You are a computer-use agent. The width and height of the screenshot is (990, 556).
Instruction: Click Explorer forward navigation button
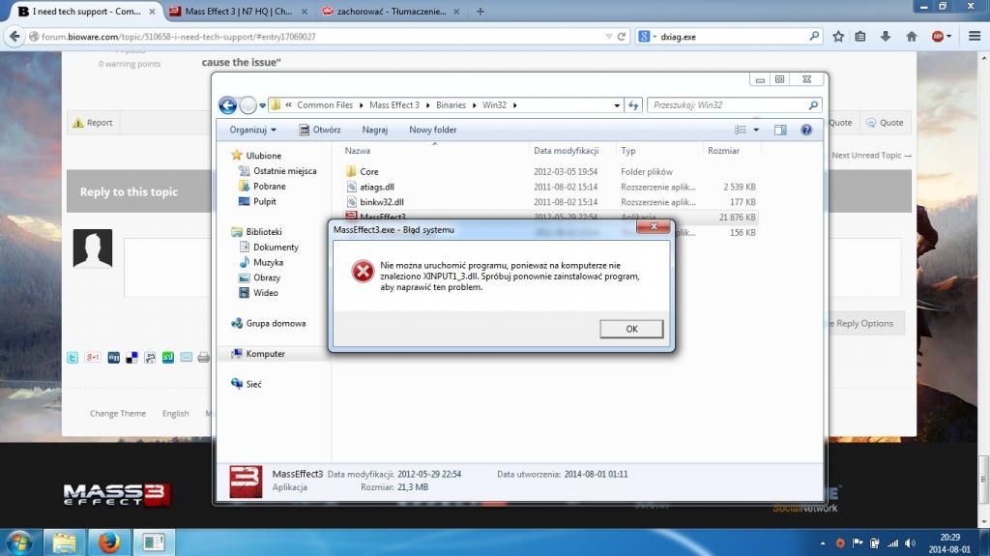248,104
